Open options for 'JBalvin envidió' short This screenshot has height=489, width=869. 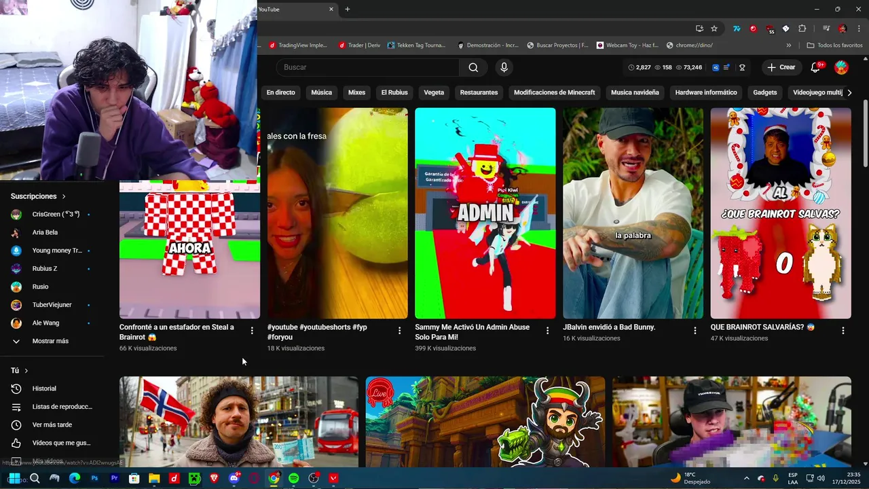[695, 331]
